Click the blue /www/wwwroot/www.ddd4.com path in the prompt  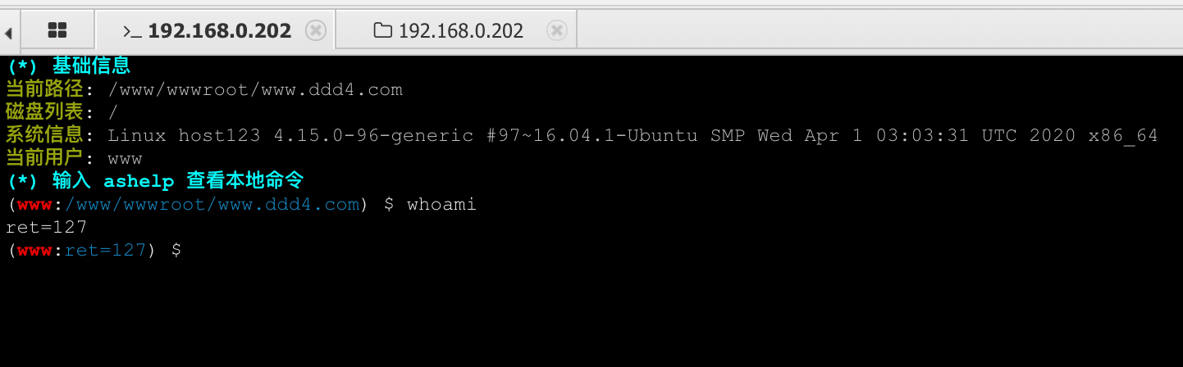click(x=212, y=204)
